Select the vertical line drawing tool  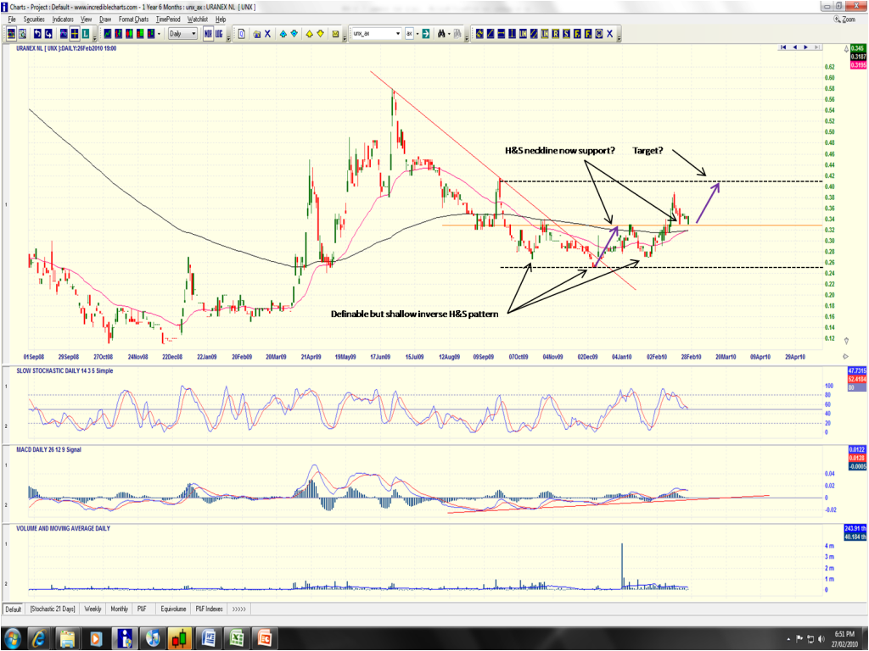[512, 34]
